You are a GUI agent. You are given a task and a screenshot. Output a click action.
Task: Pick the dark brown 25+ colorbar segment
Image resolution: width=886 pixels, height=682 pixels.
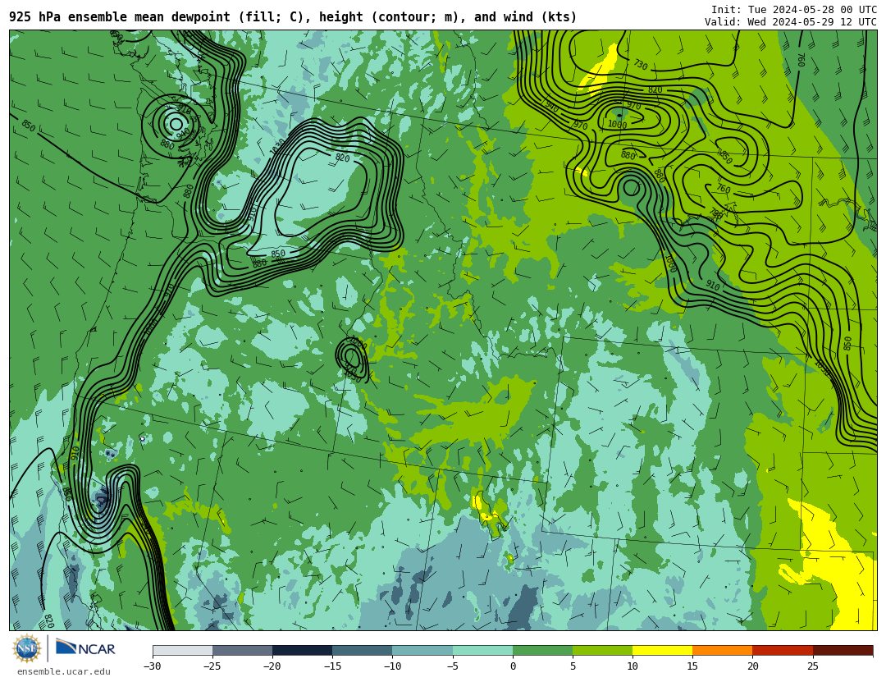[843, 650]
